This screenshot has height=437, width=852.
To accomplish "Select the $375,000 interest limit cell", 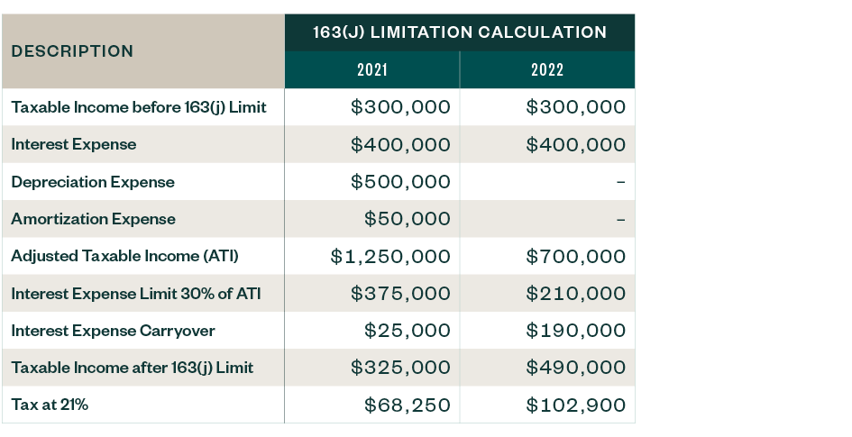I will tap(400, 294).
